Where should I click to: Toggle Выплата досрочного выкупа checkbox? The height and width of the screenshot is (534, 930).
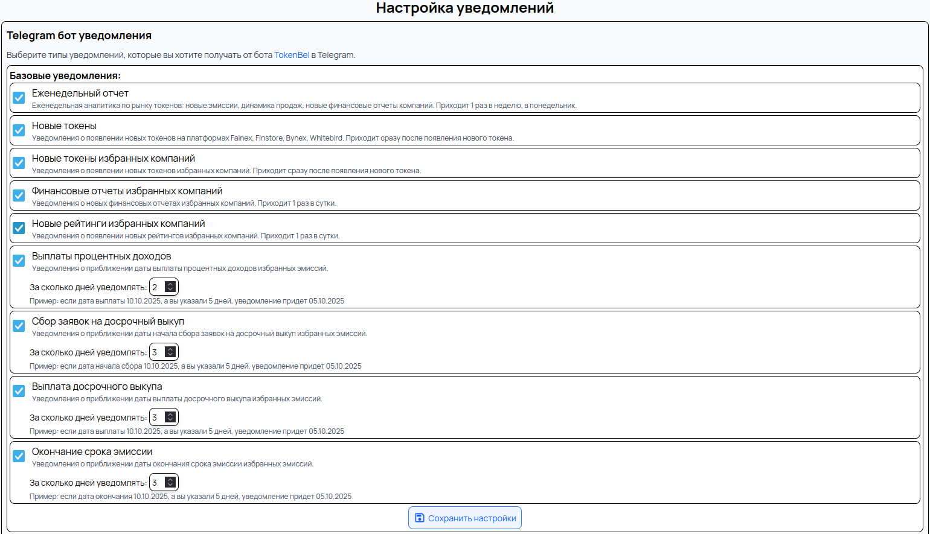coord(19,391)
